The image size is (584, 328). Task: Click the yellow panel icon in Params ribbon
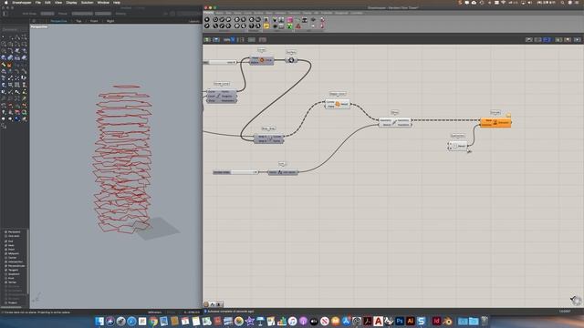pyautogui.click(x=266, y=26)
